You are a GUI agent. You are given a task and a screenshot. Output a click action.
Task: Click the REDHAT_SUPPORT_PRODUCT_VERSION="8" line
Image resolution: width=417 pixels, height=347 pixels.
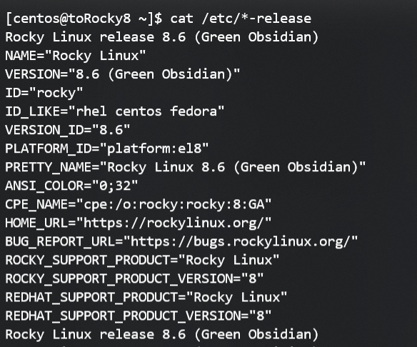click(x=139, y=316)
